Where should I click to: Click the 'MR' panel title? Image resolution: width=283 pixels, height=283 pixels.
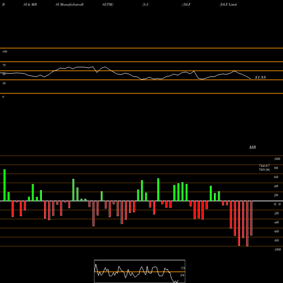[252, 147]
